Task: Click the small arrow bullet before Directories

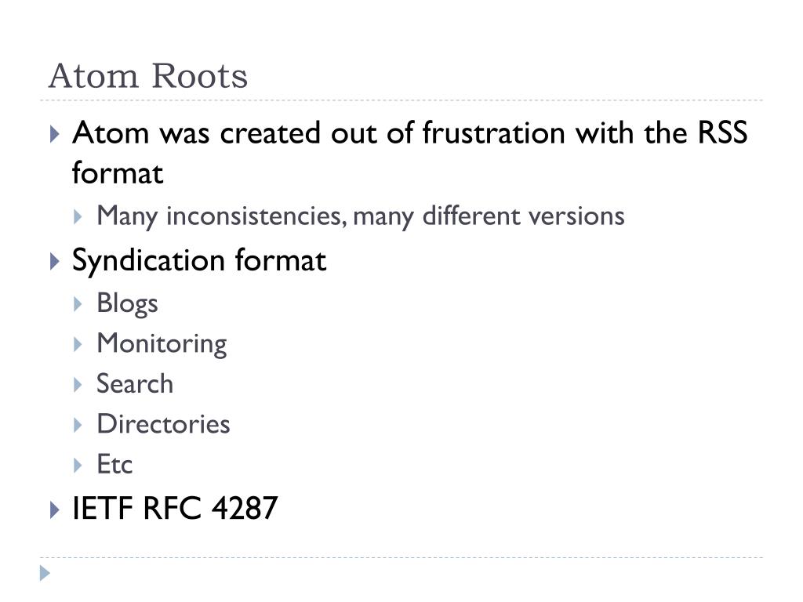Action: click(x=78, y=425)
